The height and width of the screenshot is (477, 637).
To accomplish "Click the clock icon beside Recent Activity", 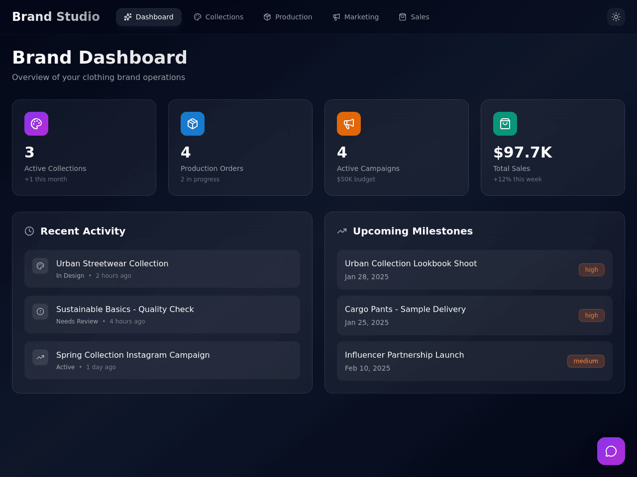I will tap(29, 231).
